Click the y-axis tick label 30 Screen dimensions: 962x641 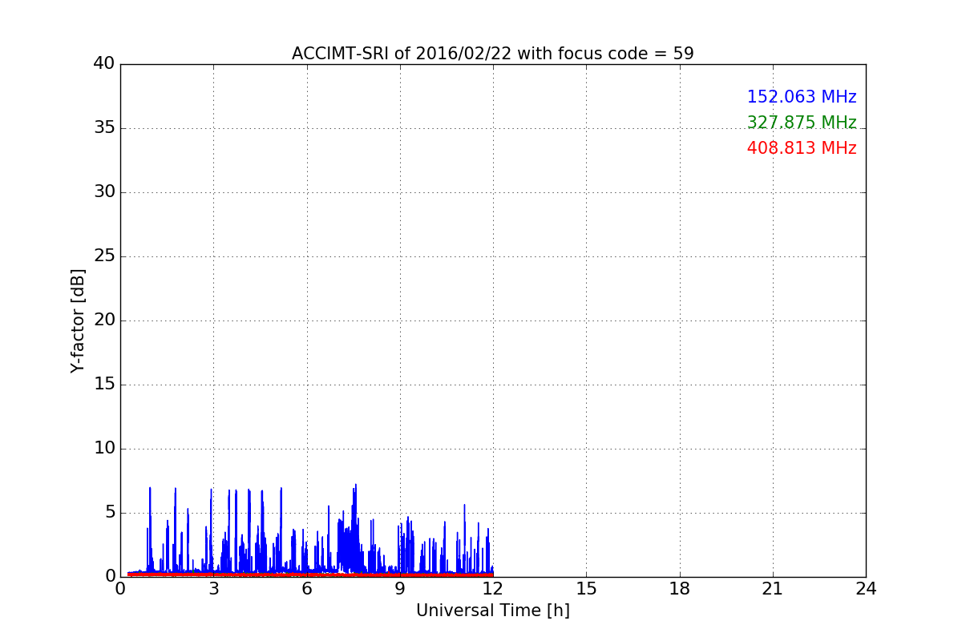pos(104,191)
